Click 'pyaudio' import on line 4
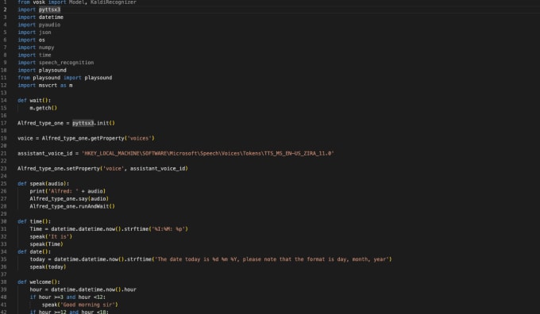 pyautogui.click(x=49, y=25)
